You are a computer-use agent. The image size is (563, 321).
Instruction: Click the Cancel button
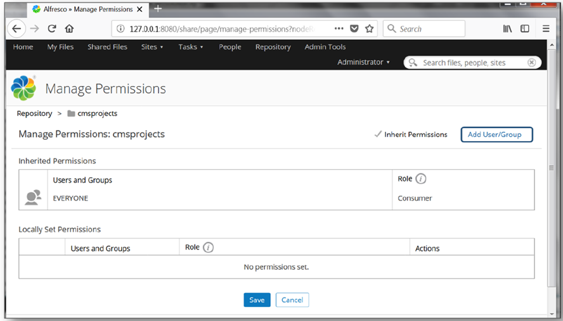[x=292, y=300]
